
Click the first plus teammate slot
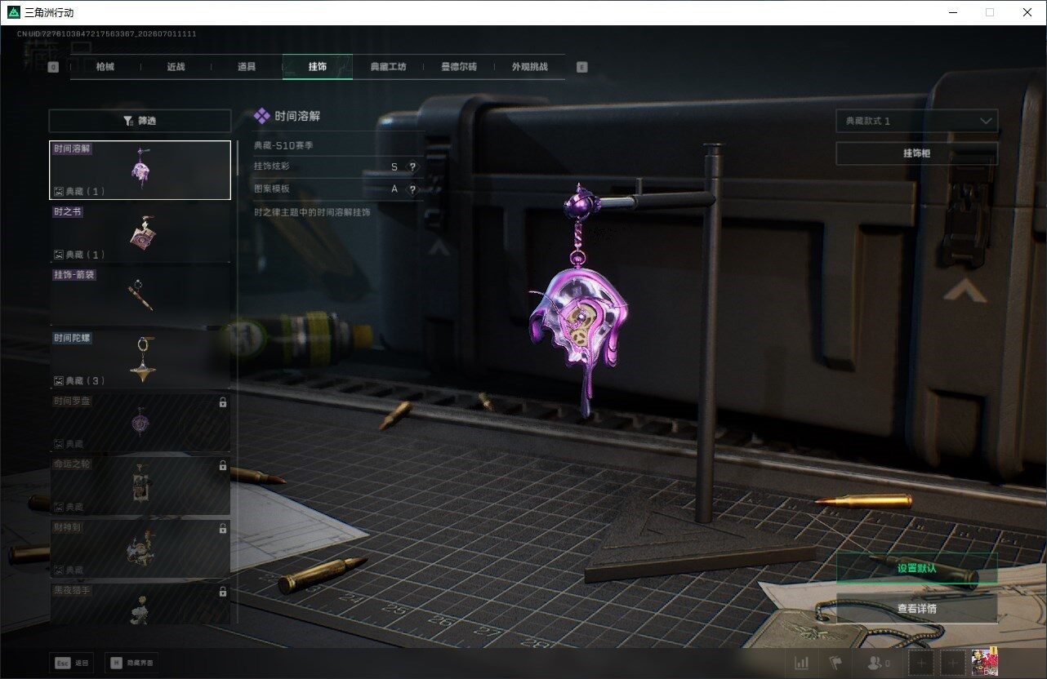[921, 663]
